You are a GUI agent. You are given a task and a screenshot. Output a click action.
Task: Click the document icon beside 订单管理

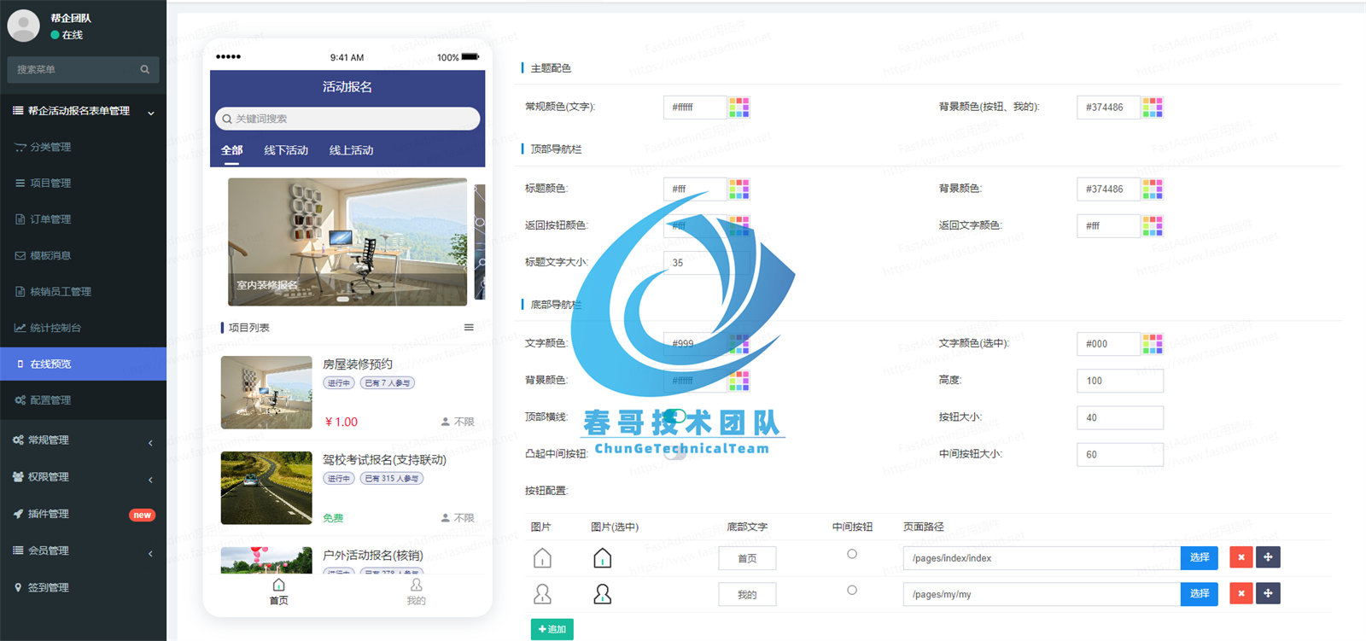coord(20,219)
